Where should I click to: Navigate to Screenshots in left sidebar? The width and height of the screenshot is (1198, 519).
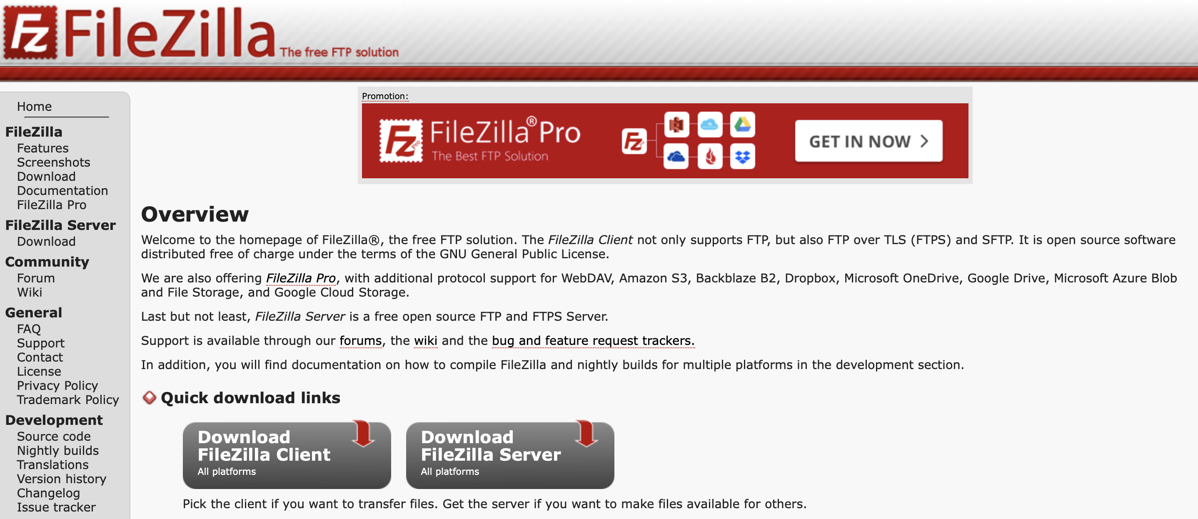click(x=53, y=162)
